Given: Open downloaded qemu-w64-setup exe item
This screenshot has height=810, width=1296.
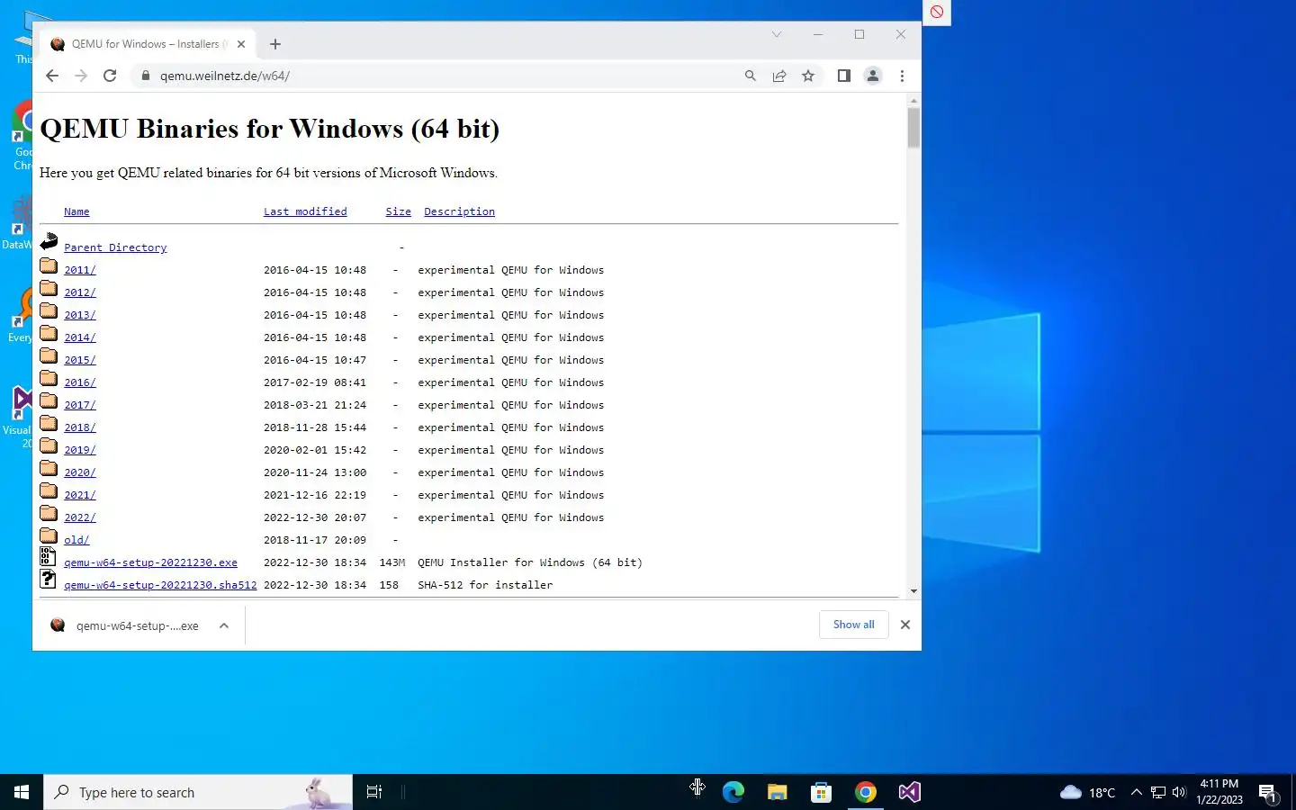Looking at the screenshot, I should click(126, 625).
